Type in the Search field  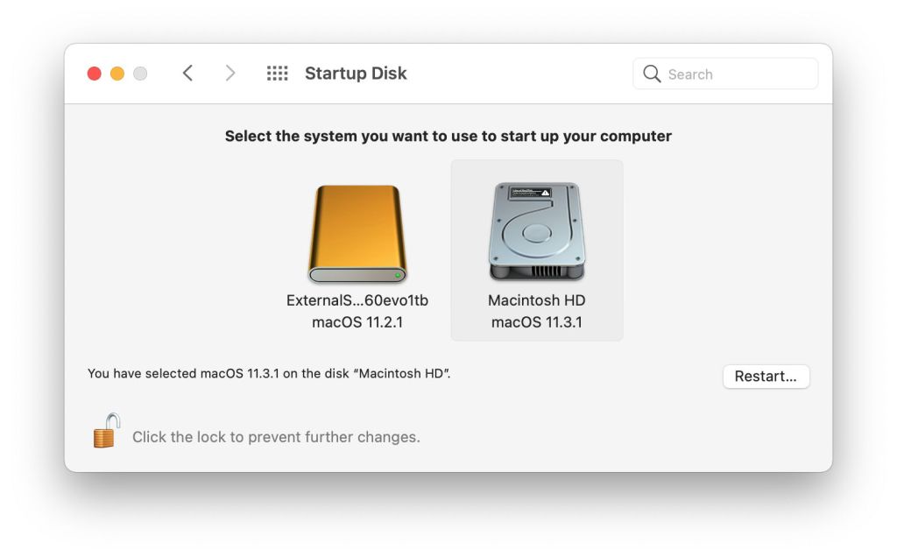[x=736, y=74]
